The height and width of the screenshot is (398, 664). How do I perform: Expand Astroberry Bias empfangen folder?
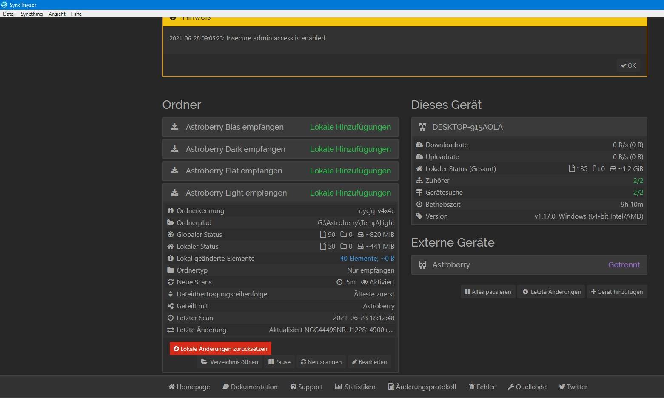280,127
